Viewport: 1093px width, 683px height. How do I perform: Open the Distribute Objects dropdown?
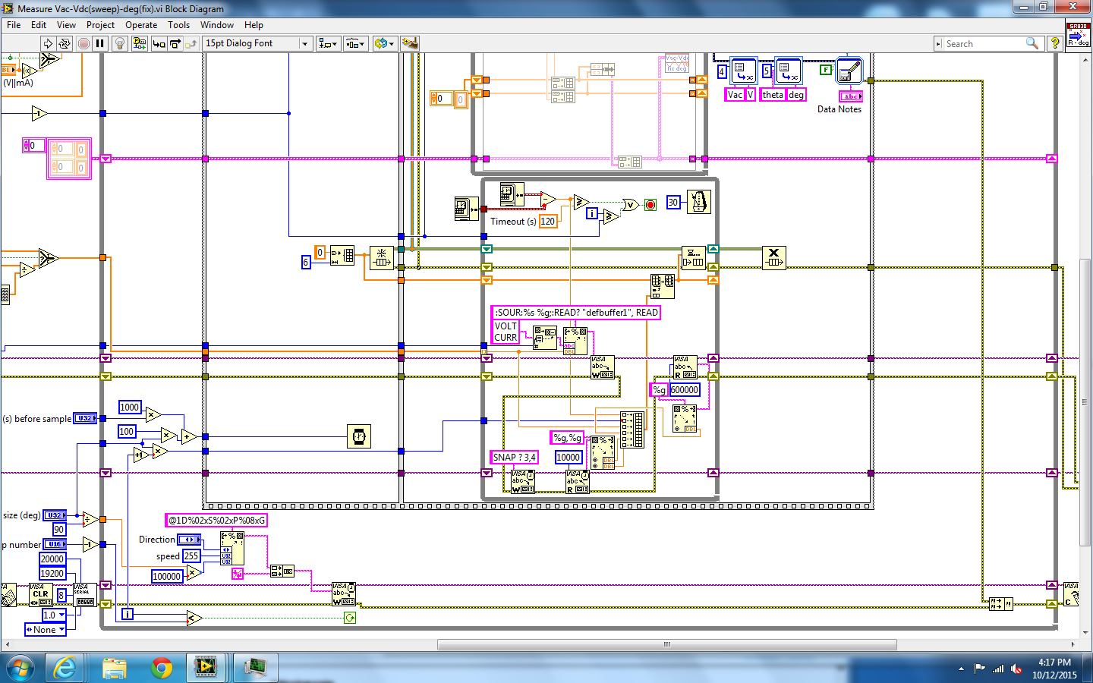[x=356, y=43]
